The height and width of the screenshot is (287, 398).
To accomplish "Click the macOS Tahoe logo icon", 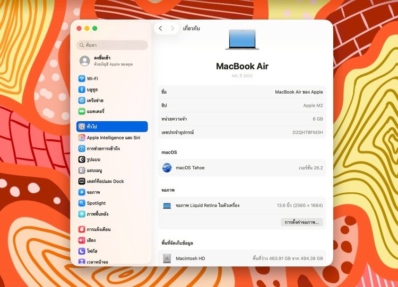I will pyautogui.click(x=167, y=168).
